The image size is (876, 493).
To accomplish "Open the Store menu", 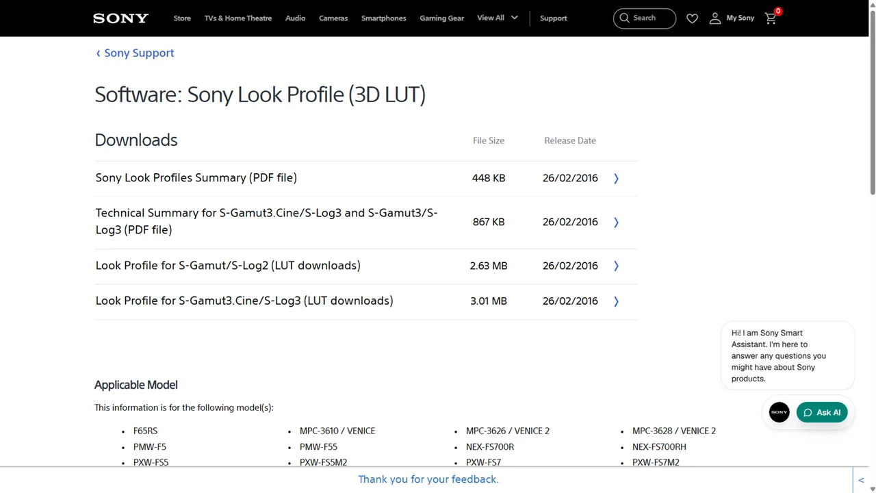I will pyautogui.click(x=182, y=18).
